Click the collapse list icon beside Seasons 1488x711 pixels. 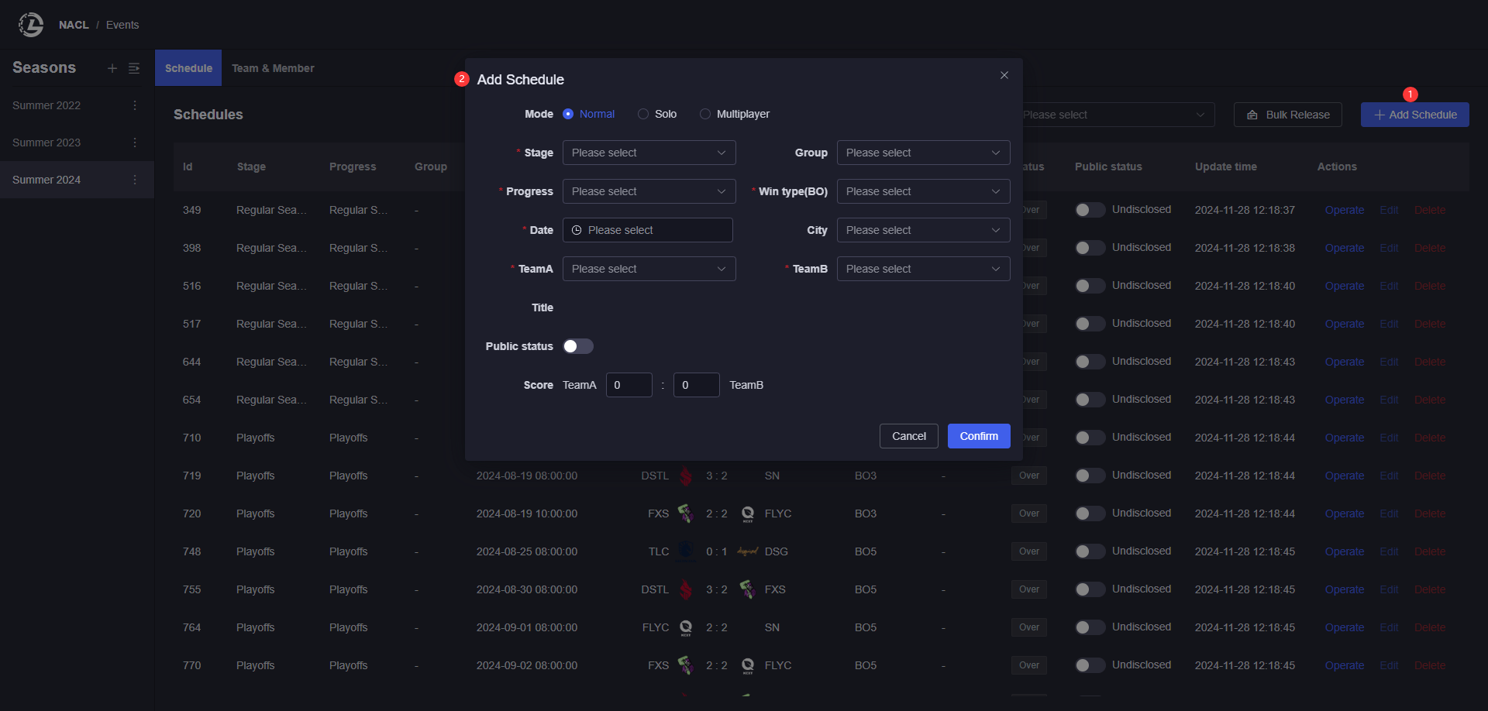[x=134, y=68]
